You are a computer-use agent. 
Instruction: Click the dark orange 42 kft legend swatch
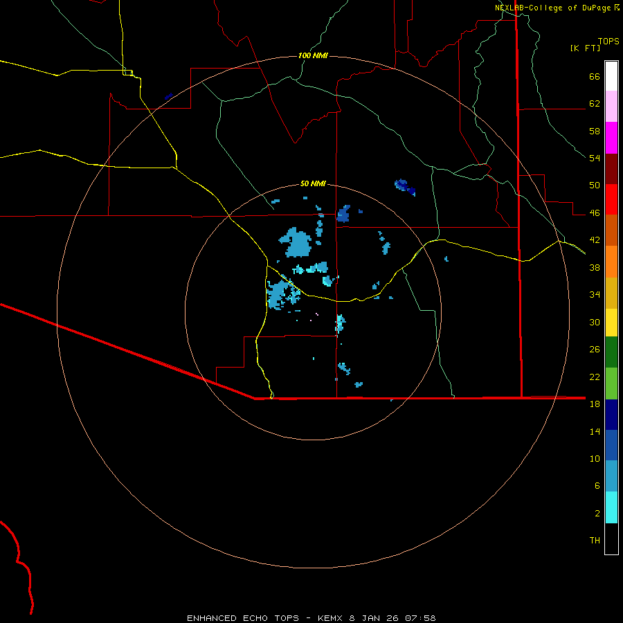[x=611, y=230]
